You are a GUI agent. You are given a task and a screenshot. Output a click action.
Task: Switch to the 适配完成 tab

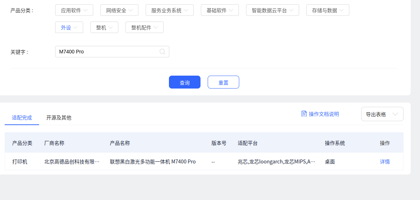pyautogui.click(x=22, y=118)
